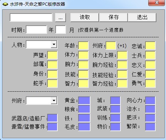This screenshot has height=140, width=166.
Task: Click the 士兵 (soldiers) yellow field
Action: coord(150,55)
